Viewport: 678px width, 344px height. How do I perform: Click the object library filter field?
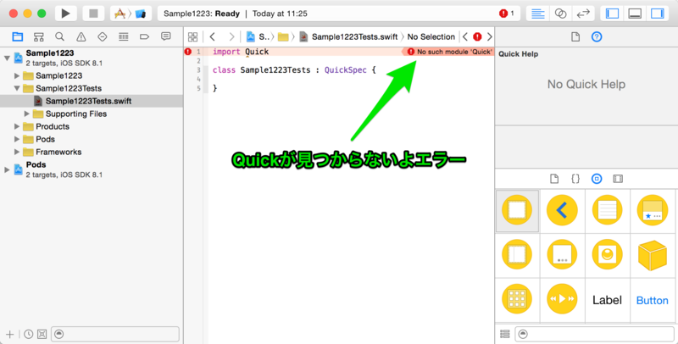[x=594, y=334]
